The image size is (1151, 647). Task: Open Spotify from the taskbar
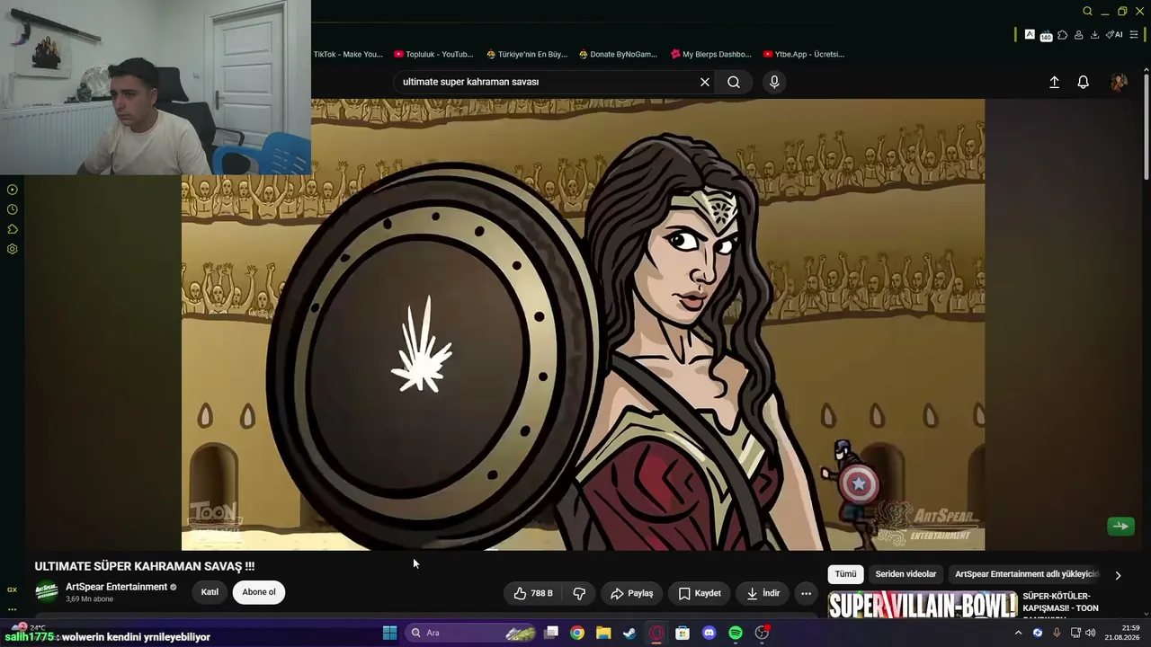(736, 633)
